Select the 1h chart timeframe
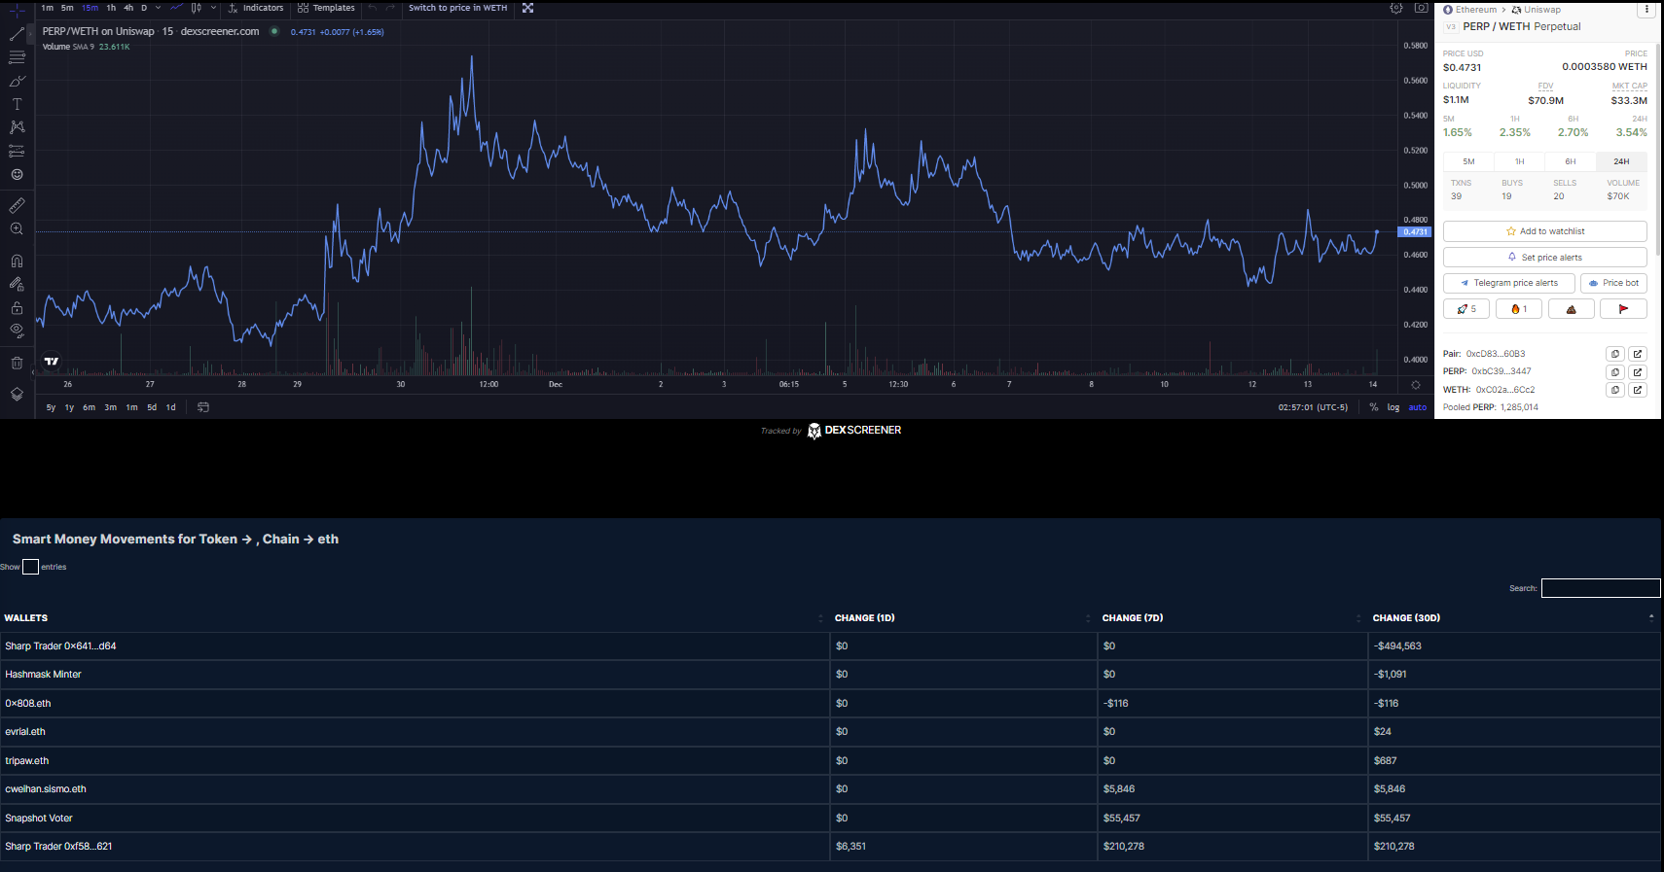This screenshot has width=1664, height=872. tap(111, 8)
